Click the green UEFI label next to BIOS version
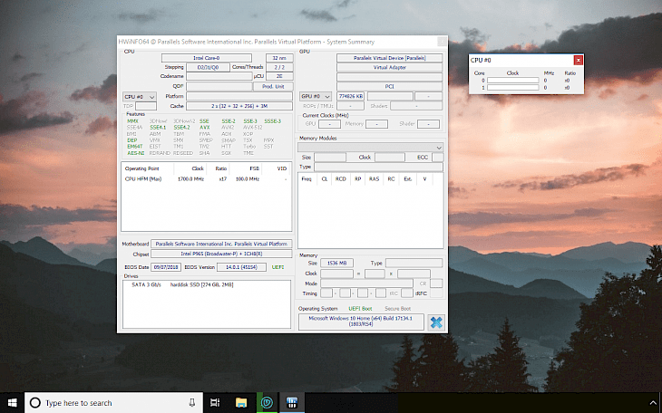Viewport: 662px width, 413px height. (277, 267)
